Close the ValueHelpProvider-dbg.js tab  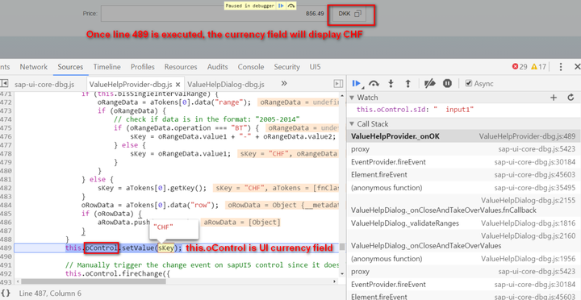click(178, 85)
